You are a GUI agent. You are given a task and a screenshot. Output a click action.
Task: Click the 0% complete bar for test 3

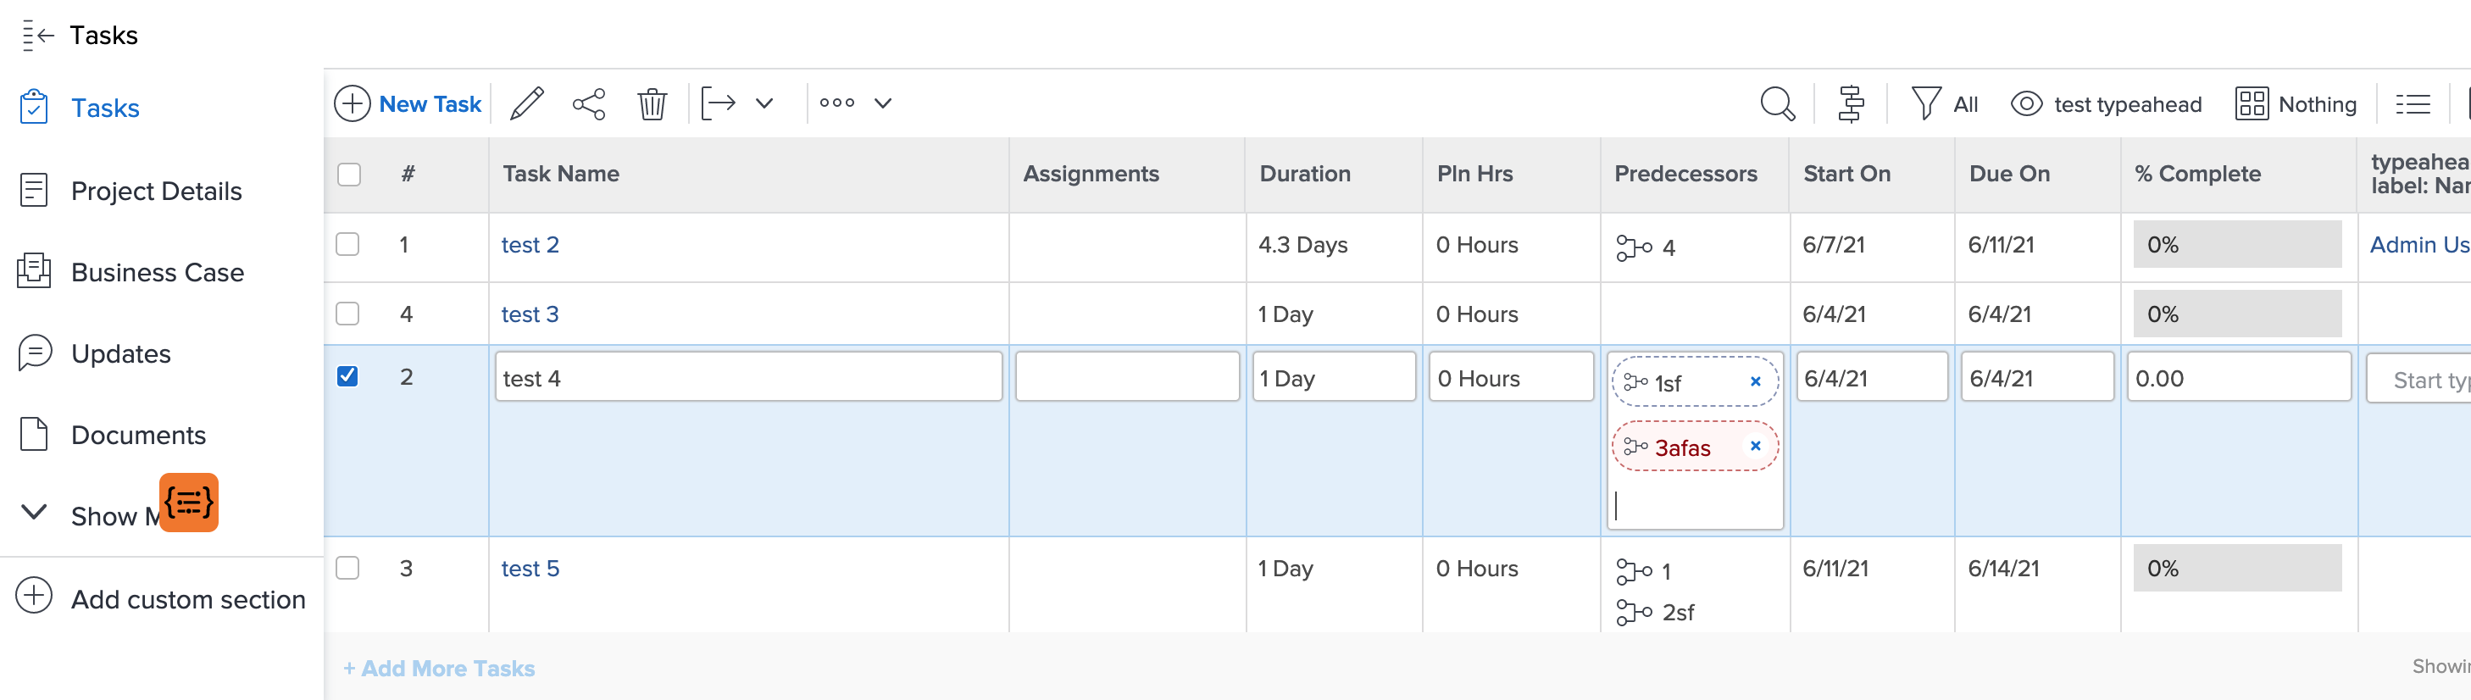click(x=2236, y=314)
